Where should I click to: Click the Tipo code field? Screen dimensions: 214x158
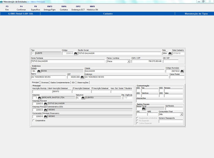tap(33, 53)
